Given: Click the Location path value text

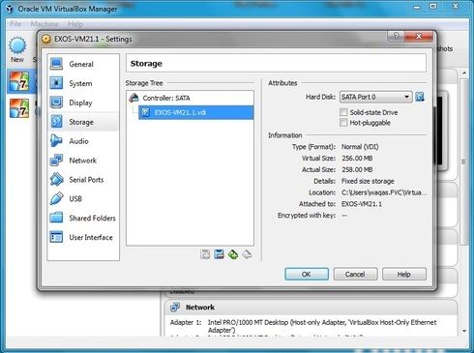Looking at the screenshot, I should (384, 192).
